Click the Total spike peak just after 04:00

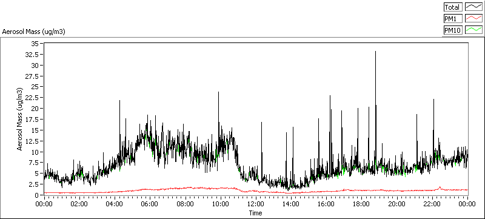(x=119, y=101)
